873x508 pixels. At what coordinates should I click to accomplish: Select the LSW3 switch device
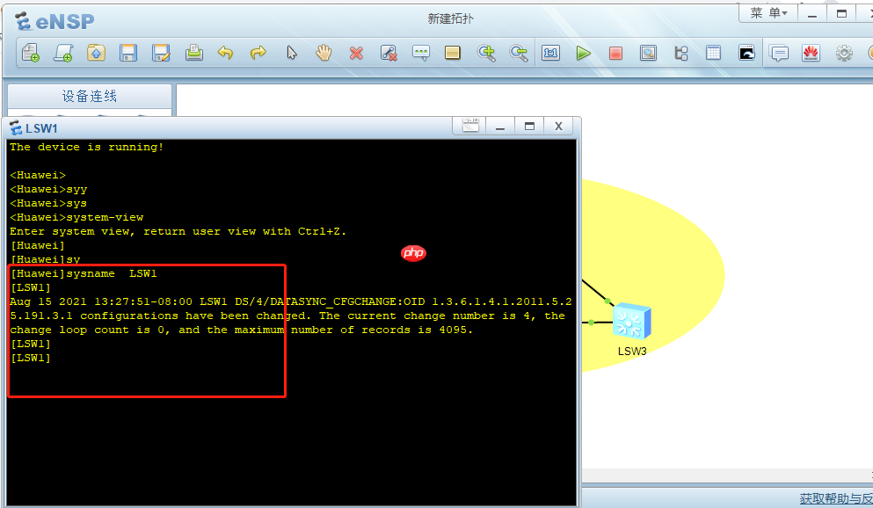pos(631,321)
